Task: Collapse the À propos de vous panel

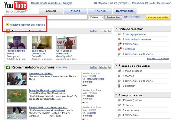Action: pyautogui.click(x=116, y=95)
